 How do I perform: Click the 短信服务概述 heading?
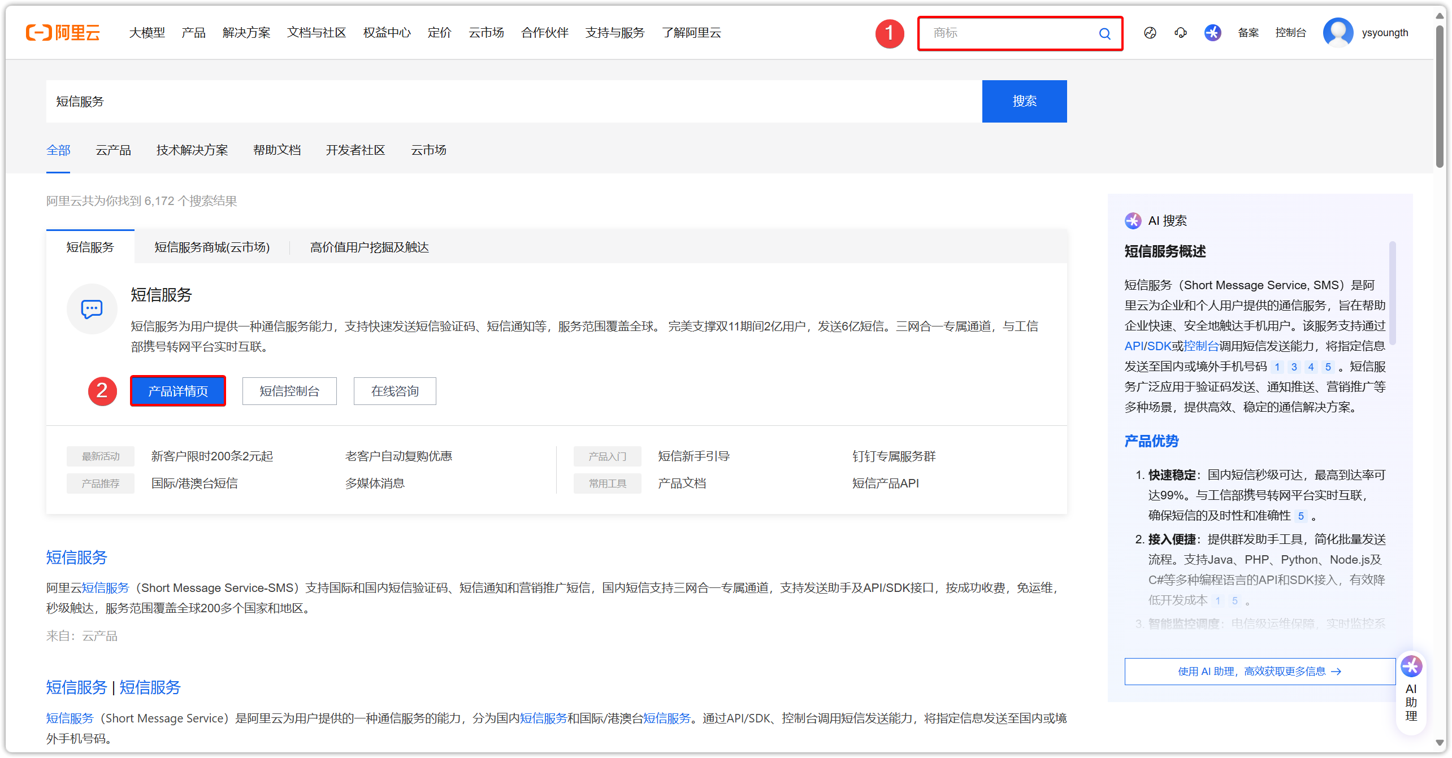point(1165,251)
